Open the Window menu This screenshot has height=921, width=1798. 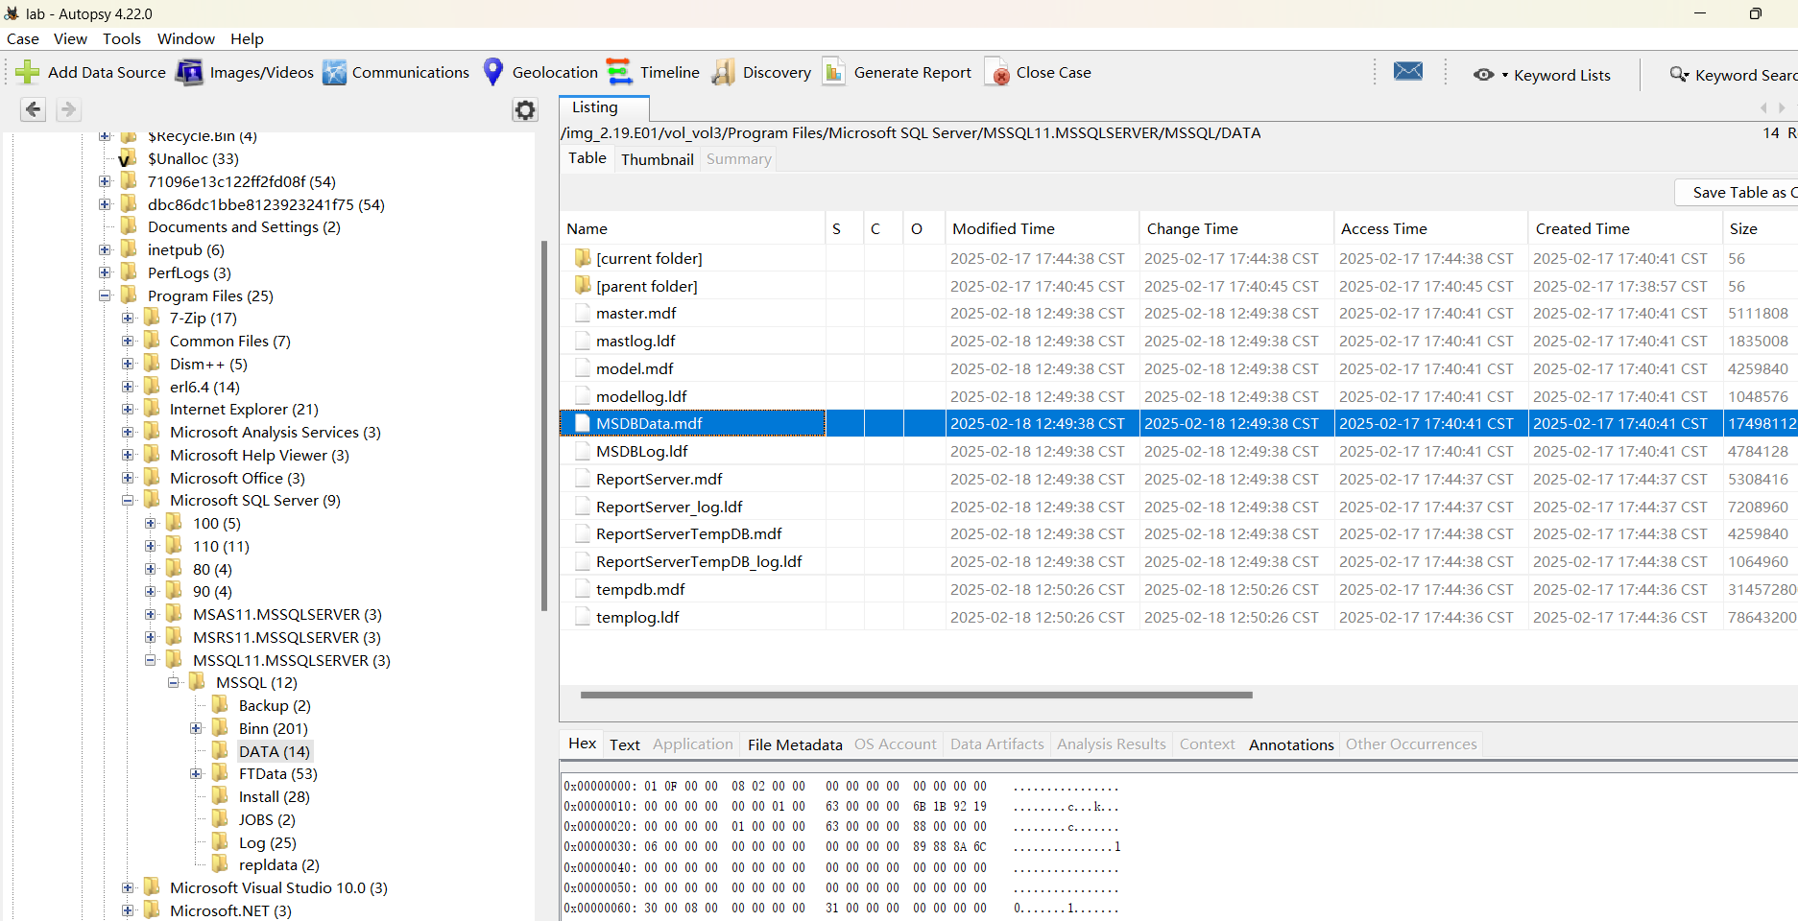coord(186,38)
